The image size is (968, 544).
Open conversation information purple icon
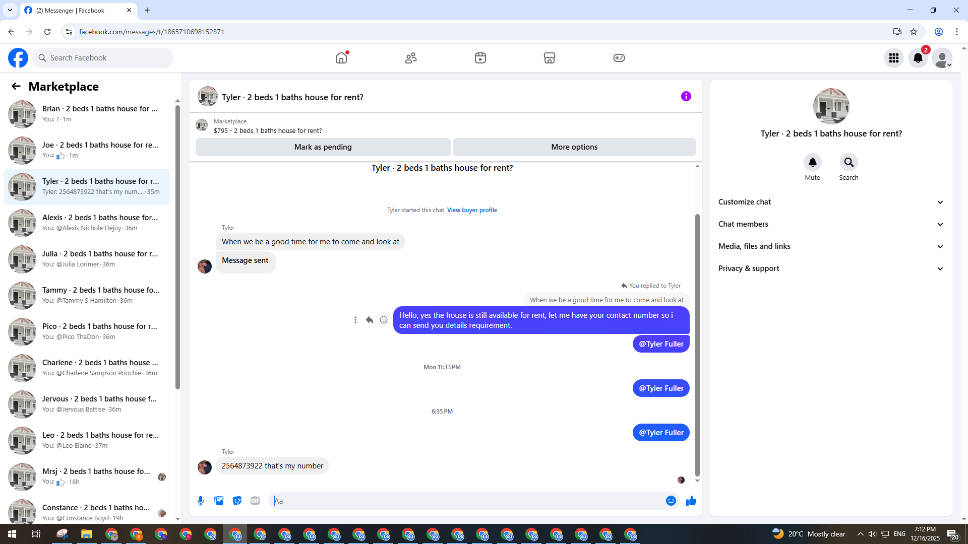pyautogui.click(x=686, y=96)
